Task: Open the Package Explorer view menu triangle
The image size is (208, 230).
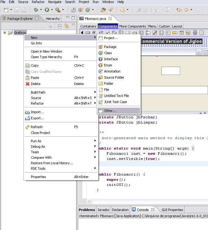Action: coord(73,25)
